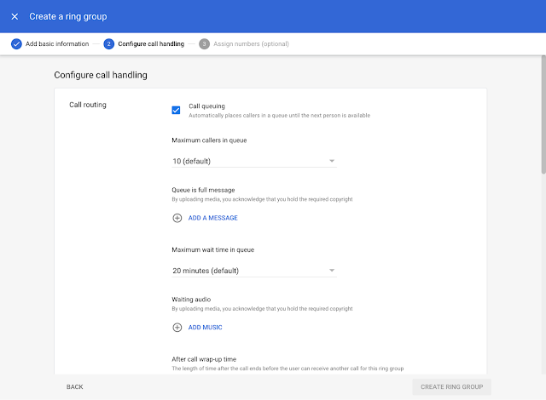The height and width of the screenshot is (400, 546).
Task: Jump to Assign numbers (optional) step
Action: [x=250, y=43]
